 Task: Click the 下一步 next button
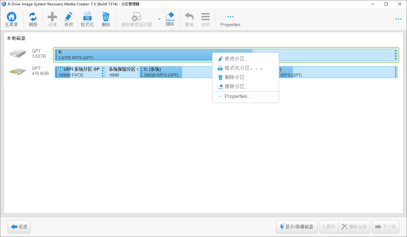point(385,227)
